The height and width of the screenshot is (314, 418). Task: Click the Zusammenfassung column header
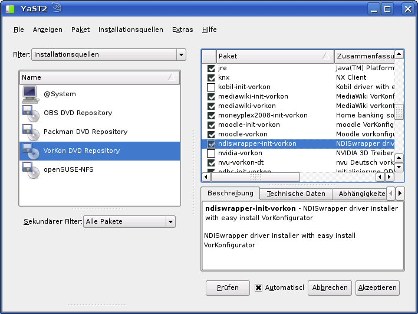(x=365, y=56)
